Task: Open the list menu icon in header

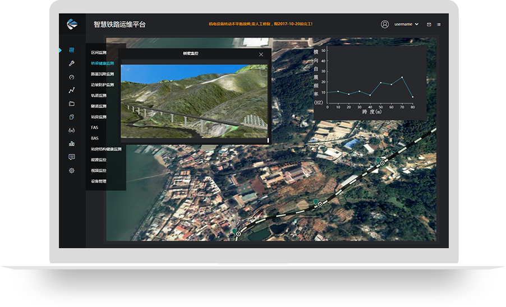Action: (439, 25)
